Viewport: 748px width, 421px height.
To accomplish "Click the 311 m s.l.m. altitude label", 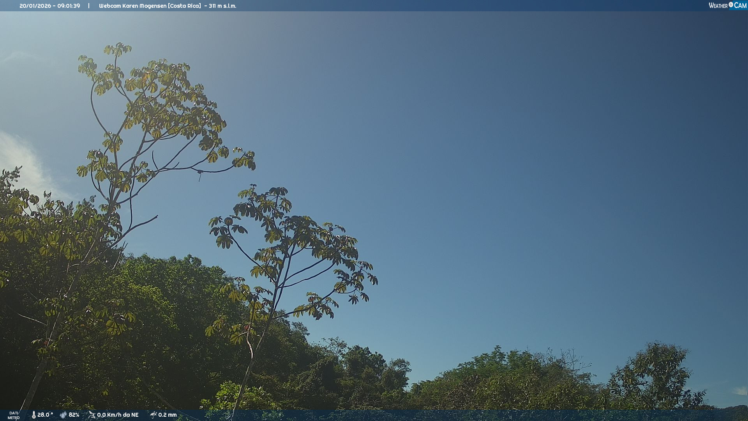I will tap(222, 6).
